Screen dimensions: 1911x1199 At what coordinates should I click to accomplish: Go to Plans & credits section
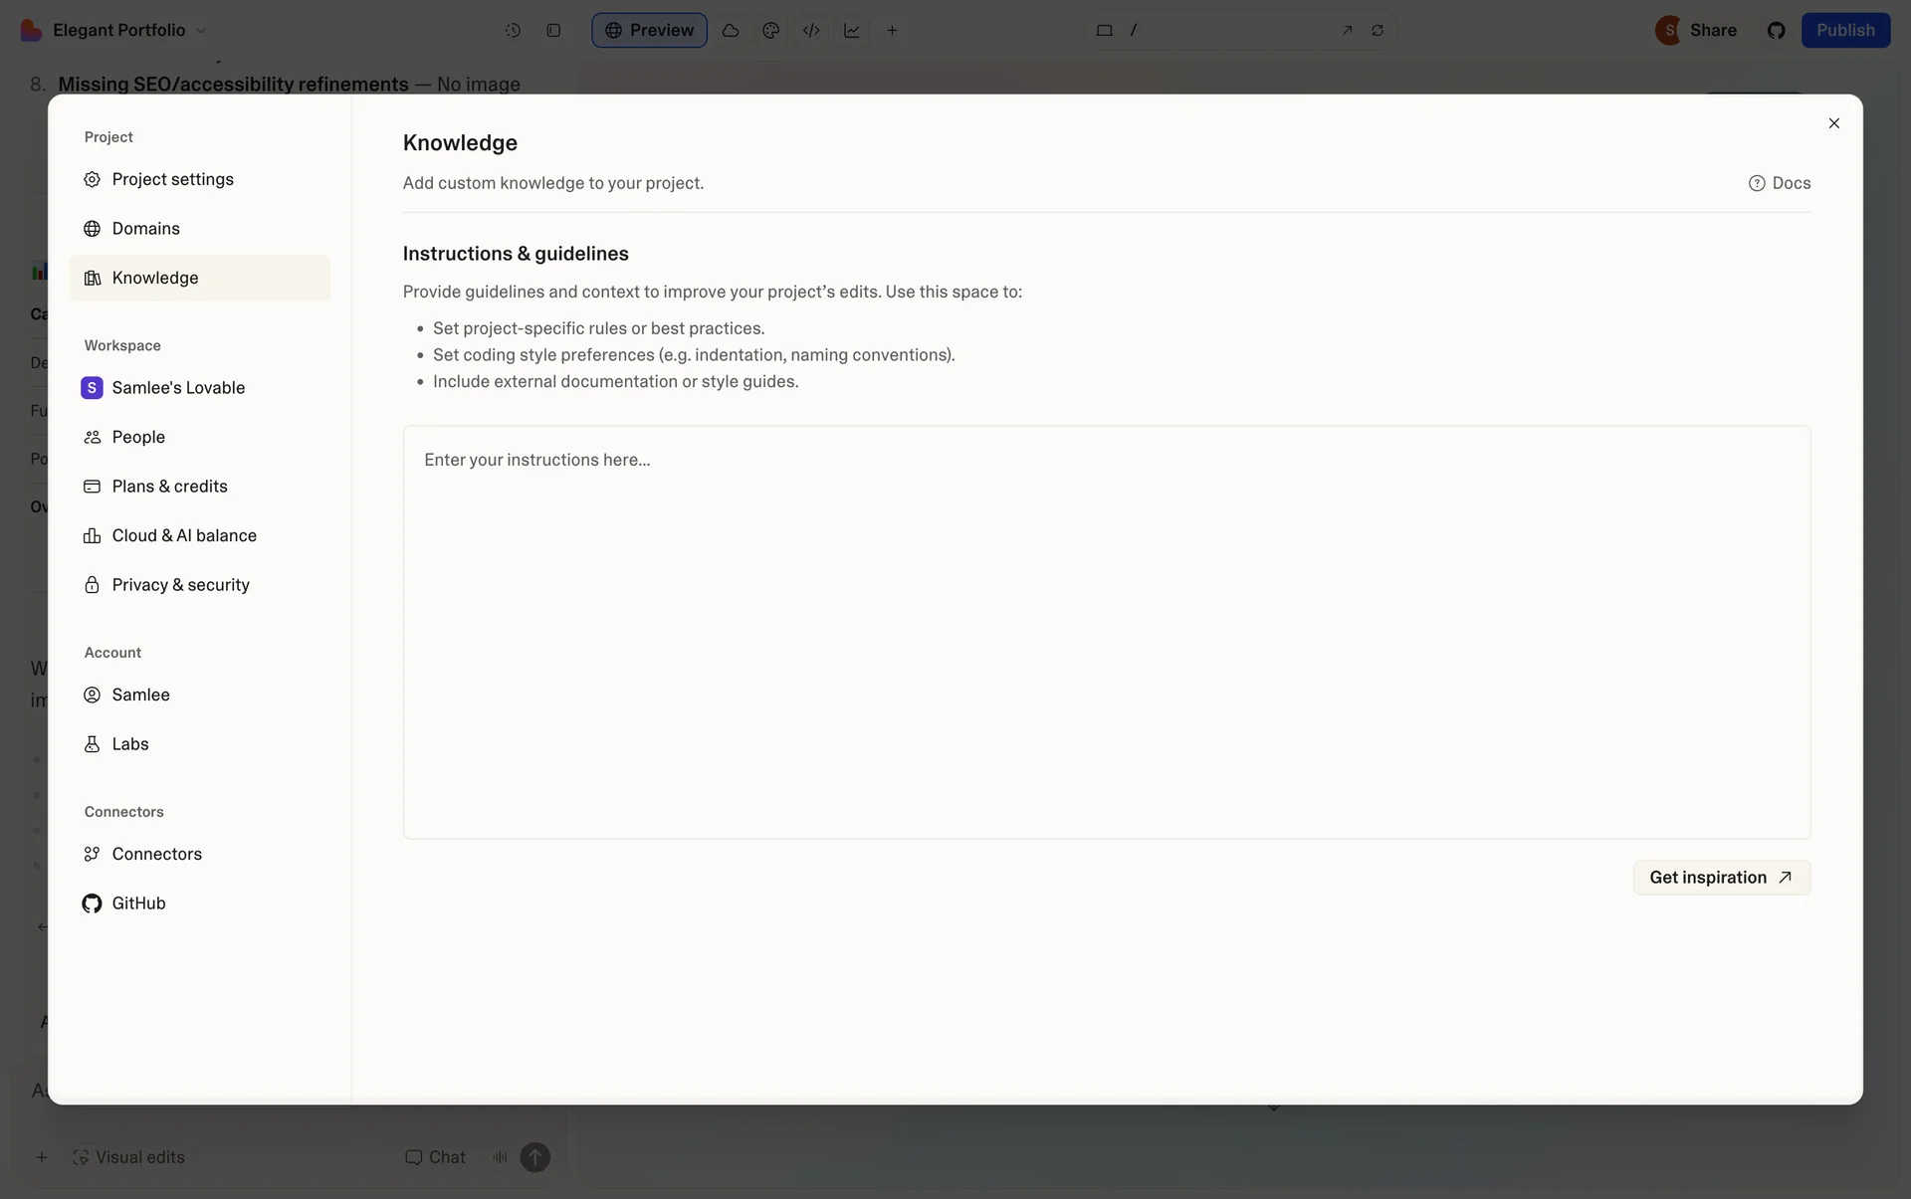click(x=169, y=487)
